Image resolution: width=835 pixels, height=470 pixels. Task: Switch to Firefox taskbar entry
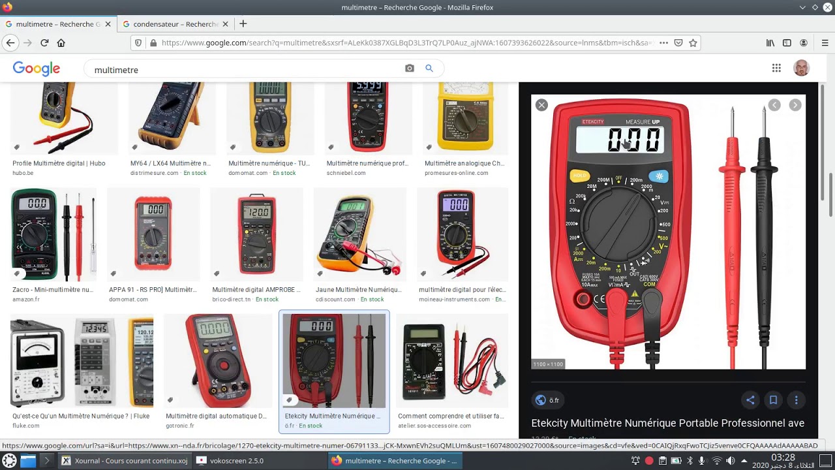pos(395,461)
